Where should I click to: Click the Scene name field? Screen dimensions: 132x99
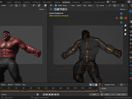click(x=118, y=2)
